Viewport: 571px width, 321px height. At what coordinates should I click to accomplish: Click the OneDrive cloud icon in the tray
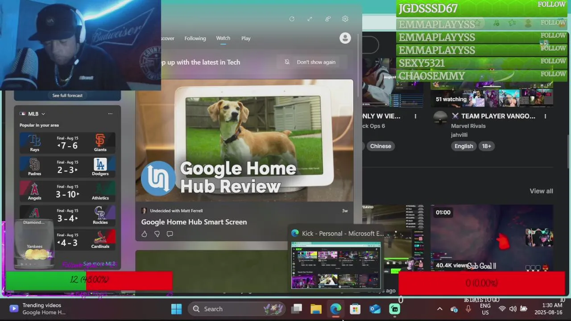(454, 309)
